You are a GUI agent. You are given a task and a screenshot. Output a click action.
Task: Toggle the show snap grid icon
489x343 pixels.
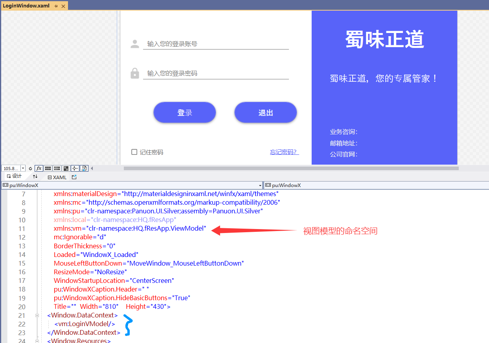click(48, 168)
